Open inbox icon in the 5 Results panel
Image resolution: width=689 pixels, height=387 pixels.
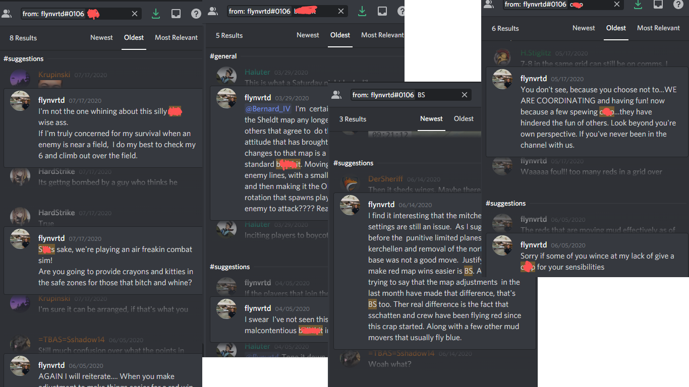(382, 11)
